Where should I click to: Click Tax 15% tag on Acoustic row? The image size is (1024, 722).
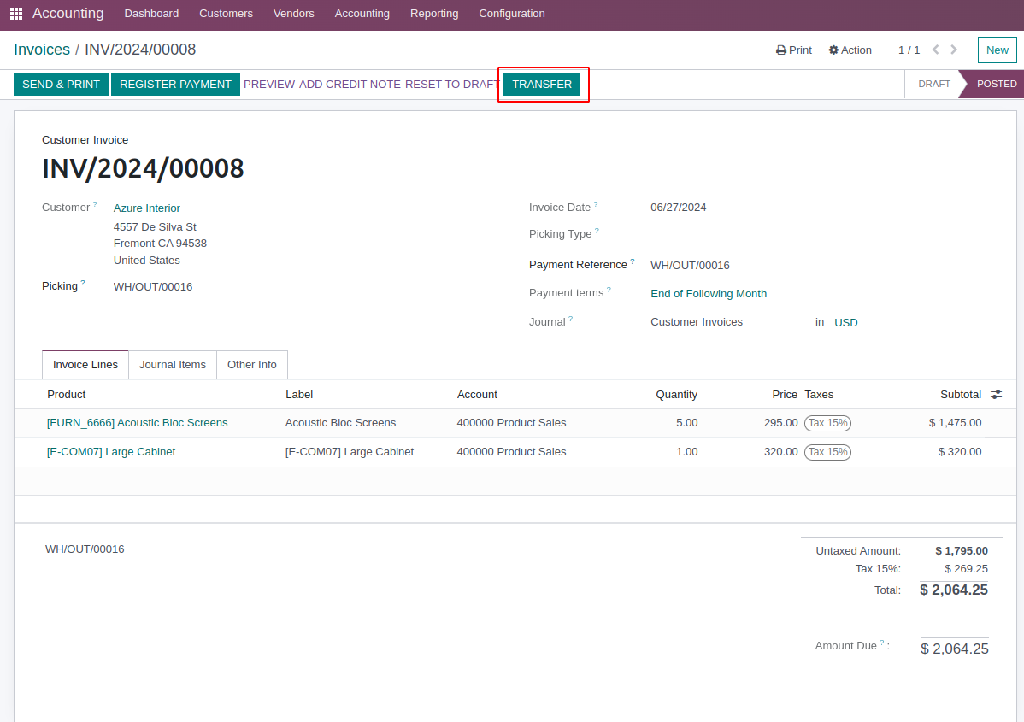(x=828, y=423)
